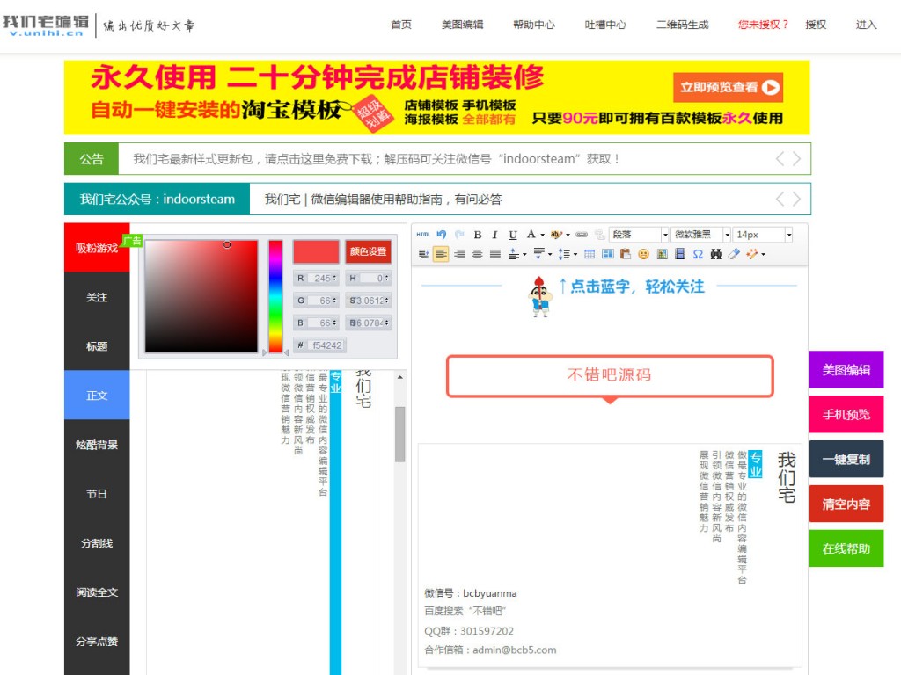Insert an image with picture icon
The image size is (901, 675).
(662, 254)
